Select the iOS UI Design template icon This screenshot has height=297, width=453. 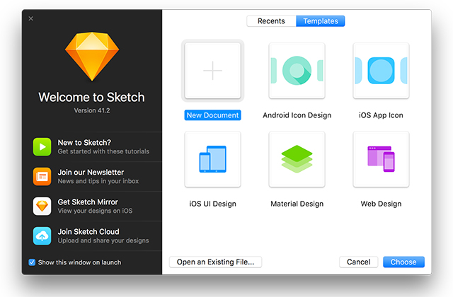[212, 159]
